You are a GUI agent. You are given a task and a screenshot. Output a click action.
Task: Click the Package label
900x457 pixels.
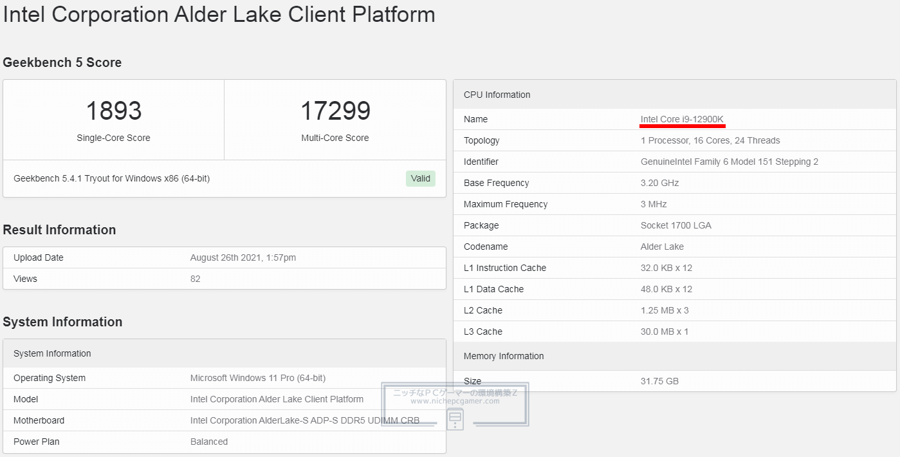coord(481,225)
